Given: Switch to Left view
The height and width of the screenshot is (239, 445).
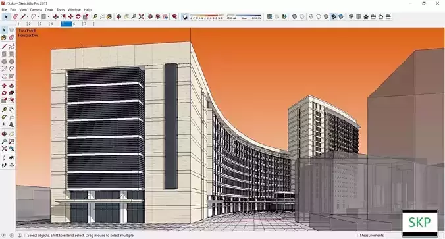Looking at the screenshot, I should click(x=388, y=16).
